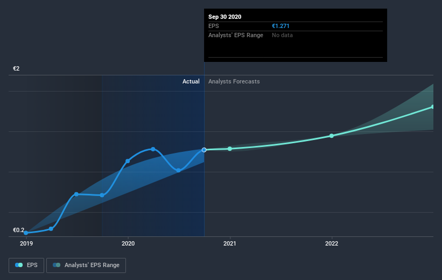Select the 2020 start EPS data point

[x=128, y=161]
